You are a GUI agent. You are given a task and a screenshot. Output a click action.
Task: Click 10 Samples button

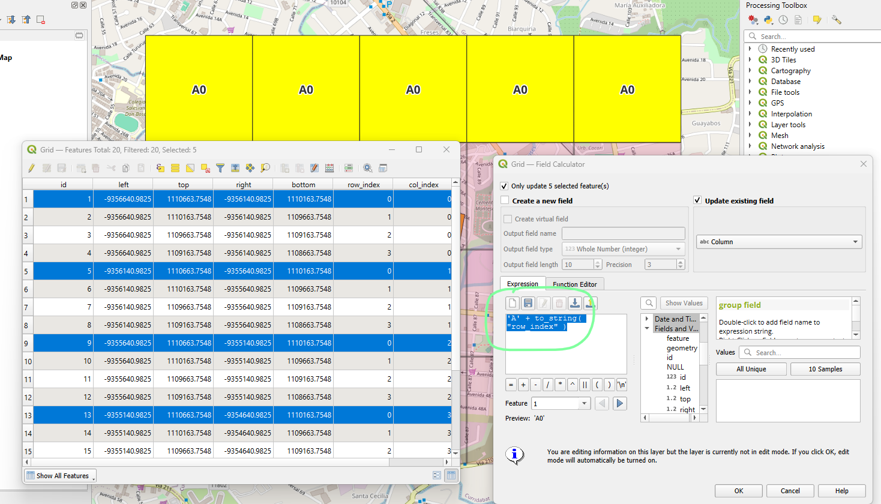825,369
